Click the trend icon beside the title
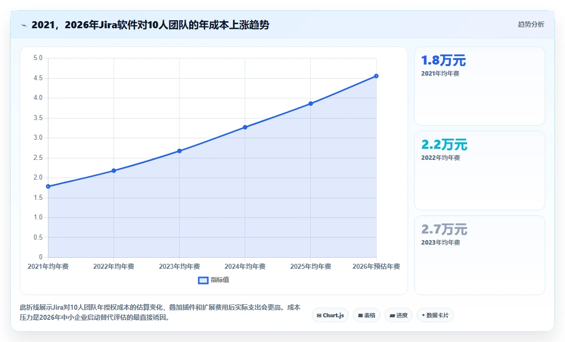This screenshot has width=565, height=342. tap(24, 25)
